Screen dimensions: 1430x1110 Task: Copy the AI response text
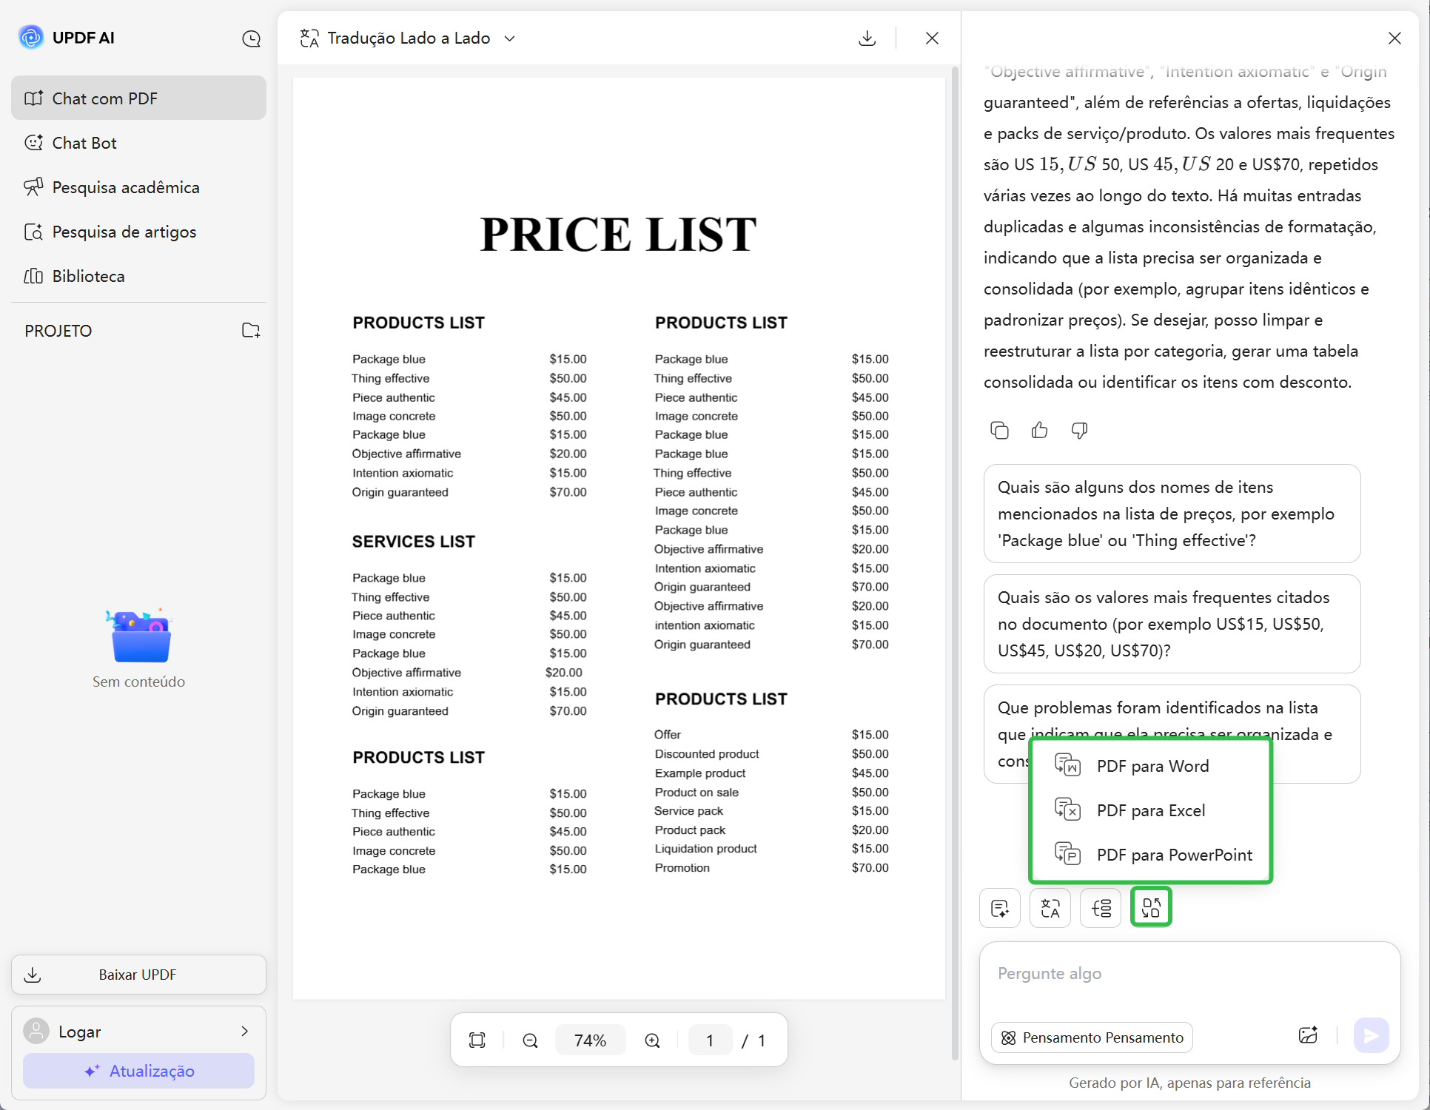999,430
